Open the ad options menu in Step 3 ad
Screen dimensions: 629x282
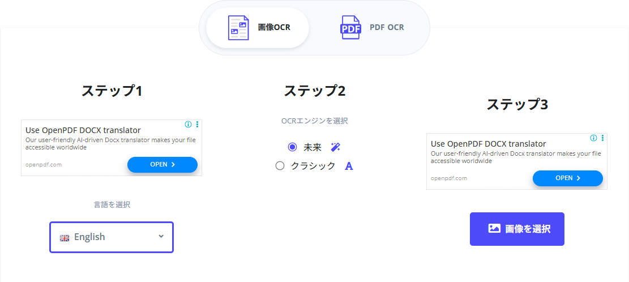click(x=602, y=138)
